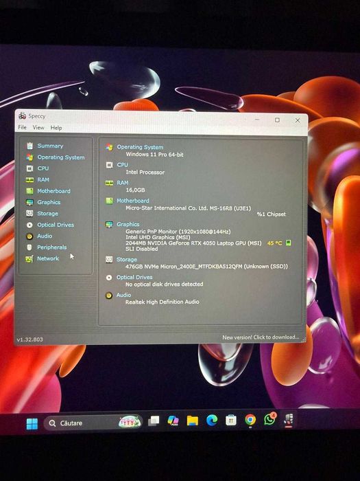Viewport: 360px width, 481px height.
Task: Click the Windows flag icon in sidebar
Action: click(x=29, y=157)
